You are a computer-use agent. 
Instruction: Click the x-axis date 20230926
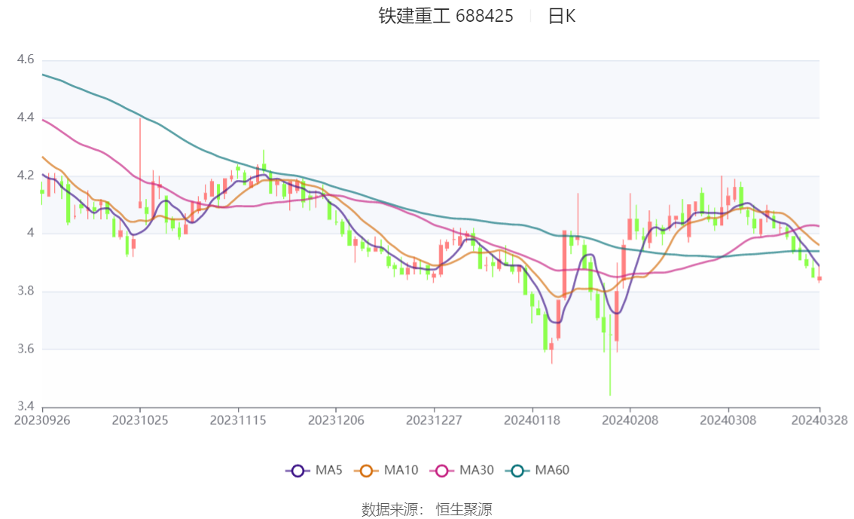coord(42,420)
